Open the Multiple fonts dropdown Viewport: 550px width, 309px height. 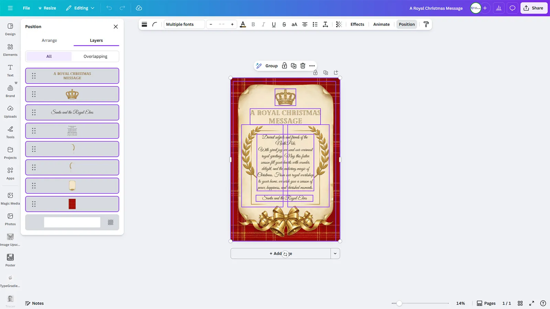tap(184, 24)
